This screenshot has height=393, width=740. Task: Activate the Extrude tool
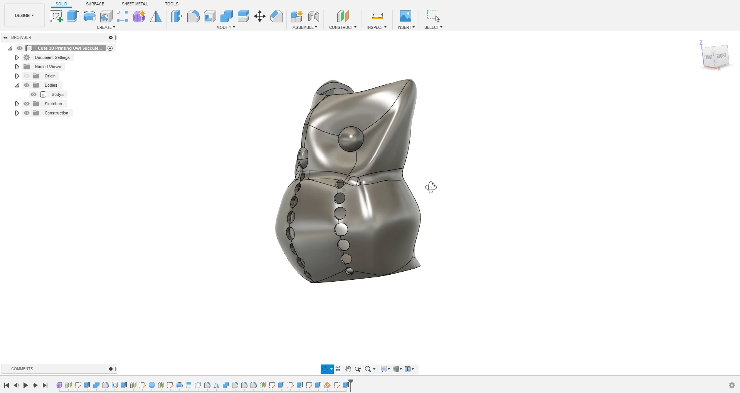click(x=73, y=16)
